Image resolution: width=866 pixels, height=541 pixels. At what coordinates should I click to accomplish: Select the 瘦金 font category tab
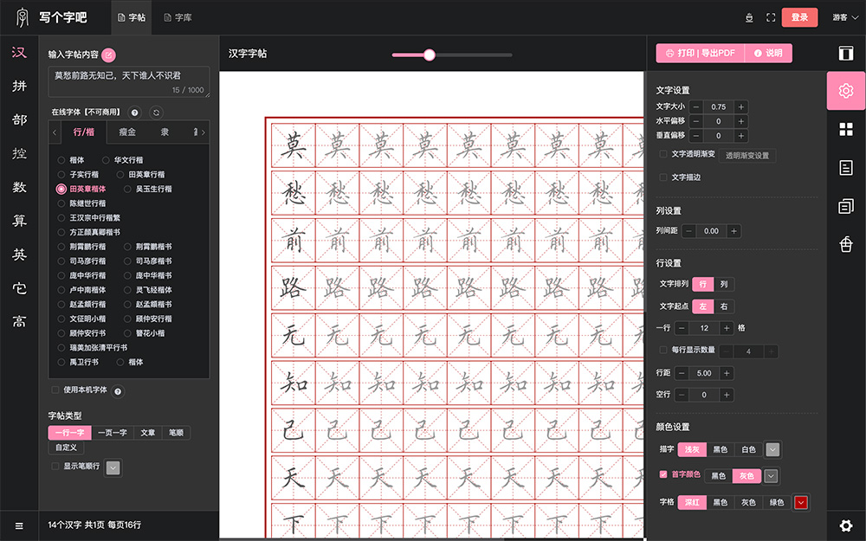coord(127,132)
